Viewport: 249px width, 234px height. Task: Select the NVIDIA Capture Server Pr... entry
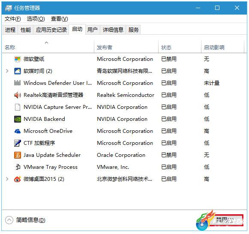pos(58,107)
